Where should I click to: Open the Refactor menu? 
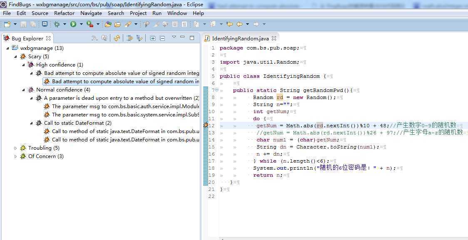64,13
